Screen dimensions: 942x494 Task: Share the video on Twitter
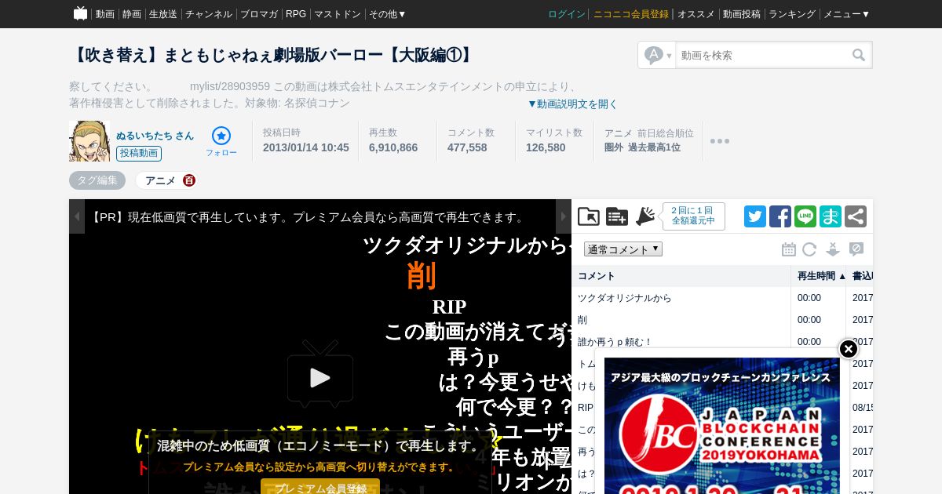point(755,216)
